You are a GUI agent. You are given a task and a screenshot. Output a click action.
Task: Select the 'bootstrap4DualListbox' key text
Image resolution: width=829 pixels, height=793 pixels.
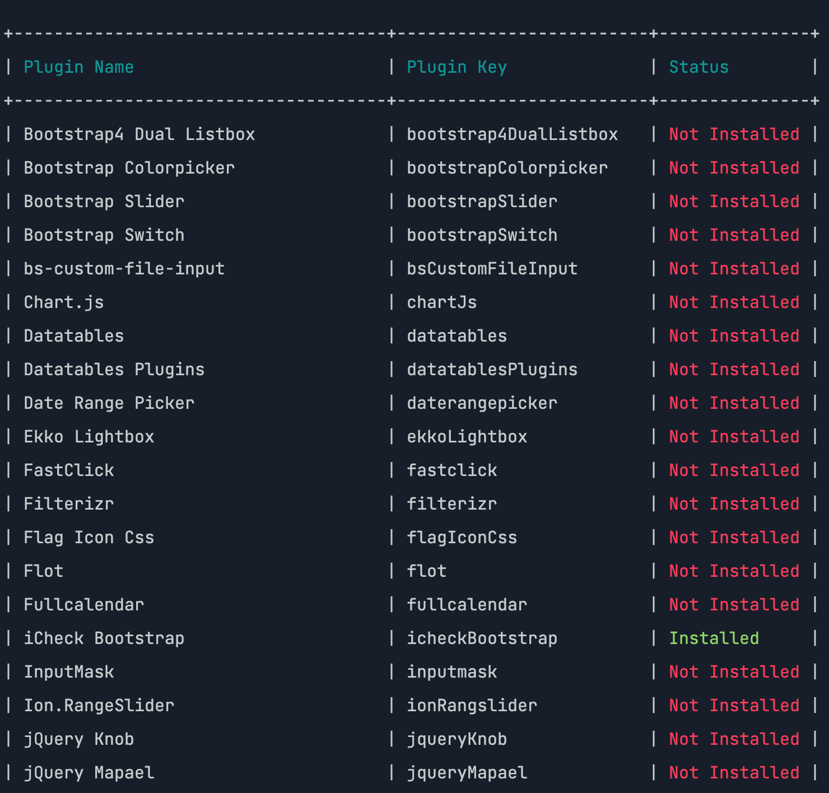(x=513, y=134)
